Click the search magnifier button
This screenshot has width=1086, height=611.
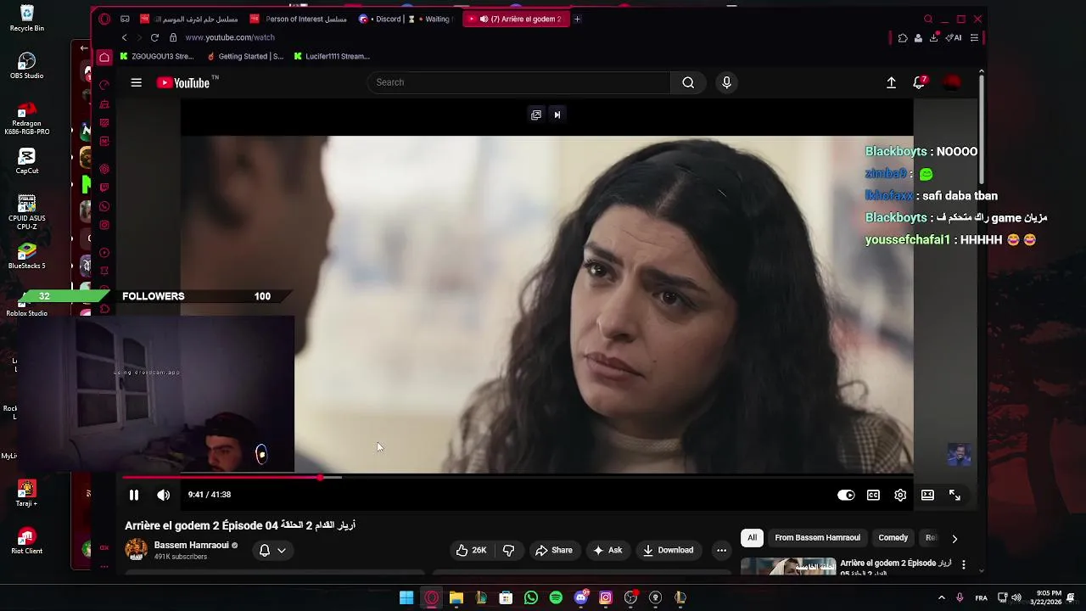[688, 82]
